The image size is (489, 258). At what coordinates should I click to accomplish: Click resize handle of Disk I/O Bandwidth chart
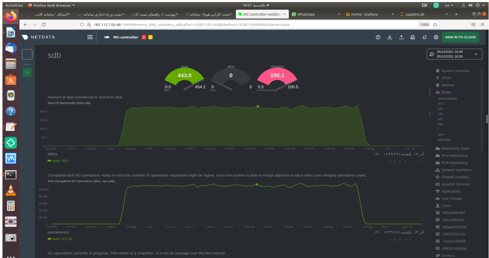(421, 161)
